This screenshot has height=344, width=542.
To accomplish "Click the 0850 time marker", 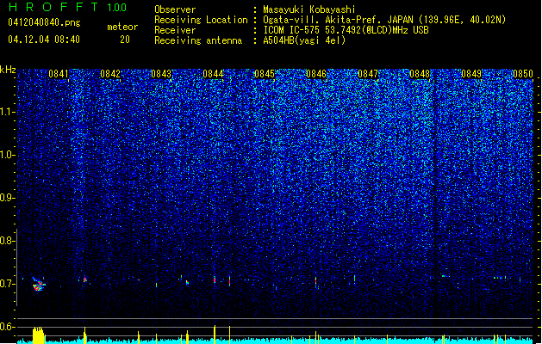I will (523, 74).
